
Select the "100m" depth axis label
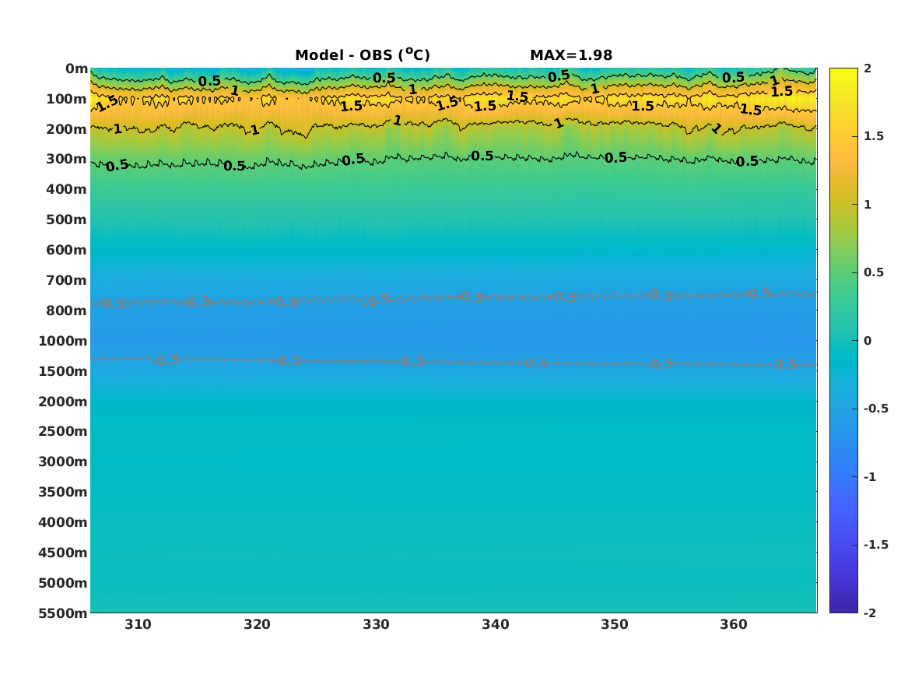pyautogui.click(x=67, y=99)
